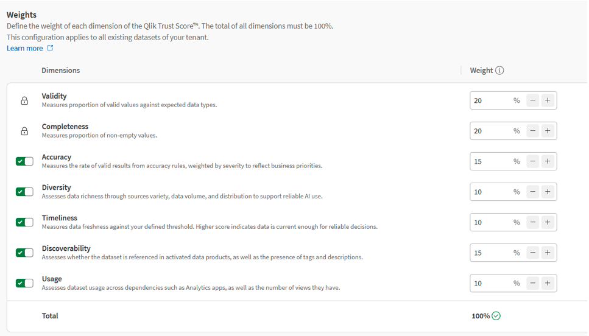Click the Validity weight input field
The width and height of the screenshot is (589, 336).
[490, 100]
